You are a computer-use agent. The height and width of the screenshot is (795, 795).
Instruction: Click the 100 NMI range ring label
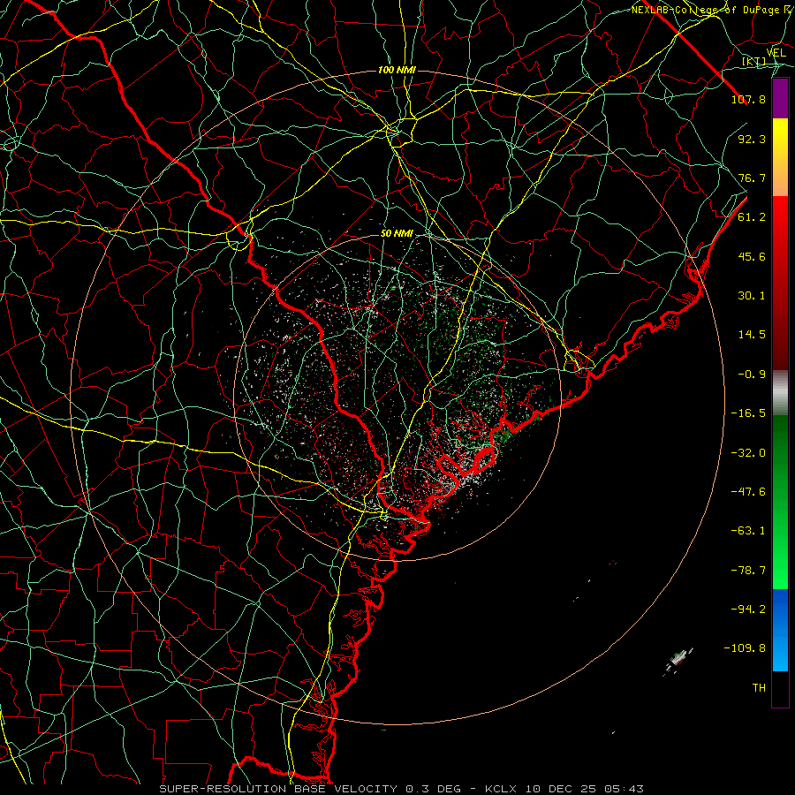[397, 70]
